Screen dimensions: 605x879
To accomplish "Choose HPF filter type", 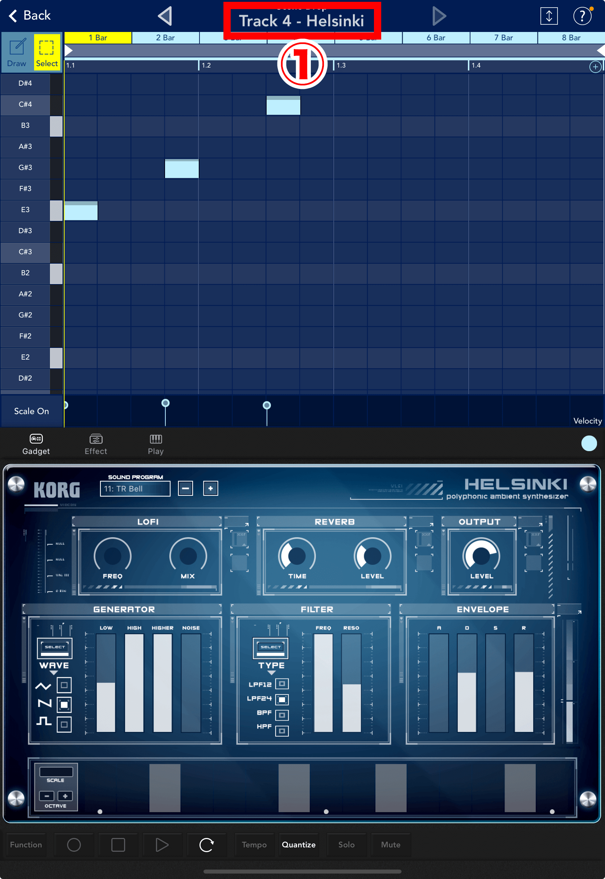I will tap(282, 730).
